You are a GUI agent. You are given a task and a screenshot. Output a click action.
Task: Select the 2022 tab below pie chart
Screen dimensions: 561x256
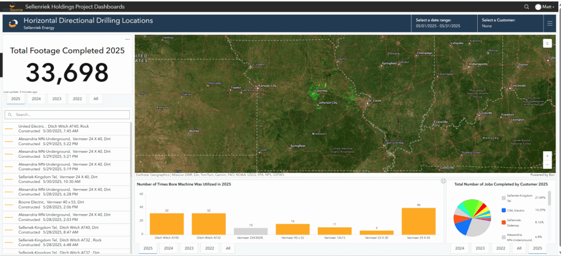coord(501,248)
